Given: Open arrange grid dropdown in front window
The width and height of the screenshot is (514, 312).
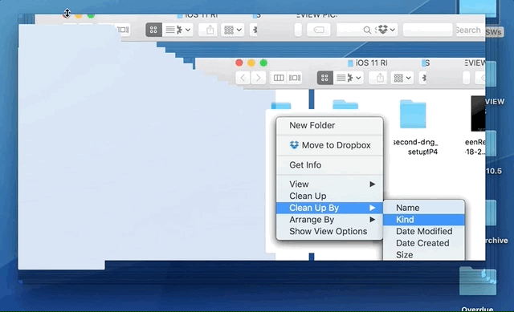Looking at the screenshot, I should 402,78.
